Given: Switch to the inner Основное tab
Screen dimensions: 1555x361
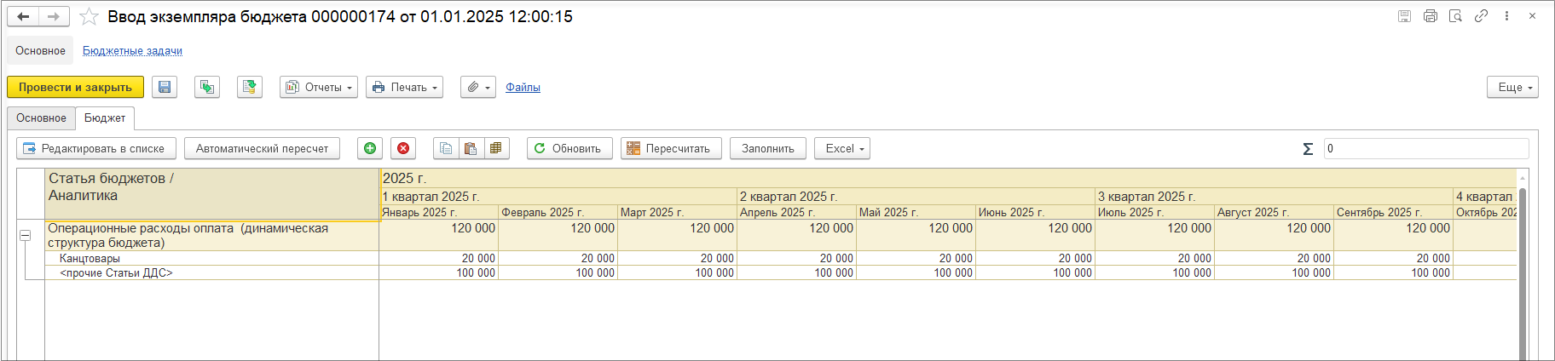Looking at the screenshot, I should pyautogui.click(x=41, y=118).
